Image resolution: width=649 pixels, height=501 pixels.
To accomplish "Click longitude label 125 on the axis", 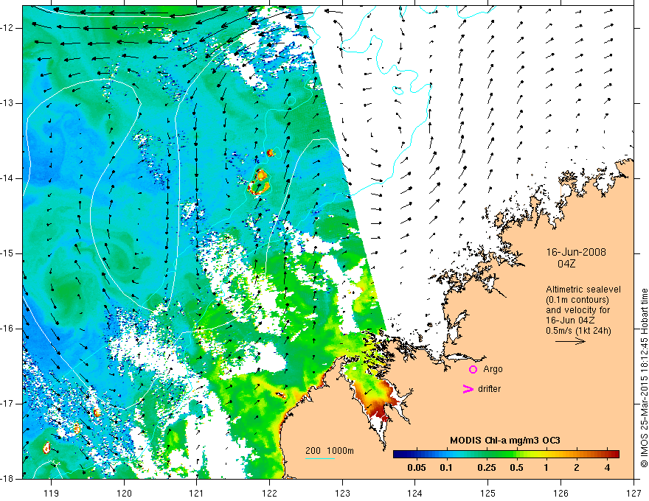I will click(x=488, y=493).
